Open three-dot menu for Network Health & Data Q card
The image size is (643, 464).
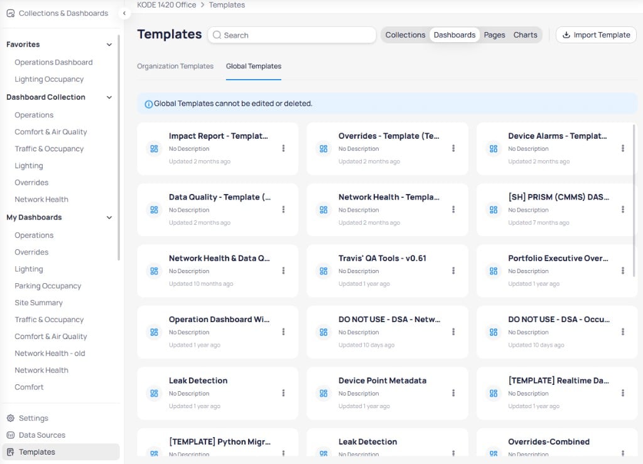(x=283, y=271)
